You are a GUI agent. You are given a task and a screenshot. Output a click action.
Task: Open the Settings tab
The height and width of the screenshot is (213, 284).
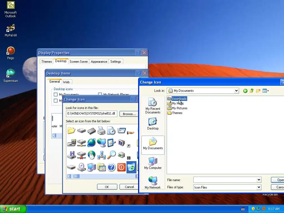pos(116,62)
